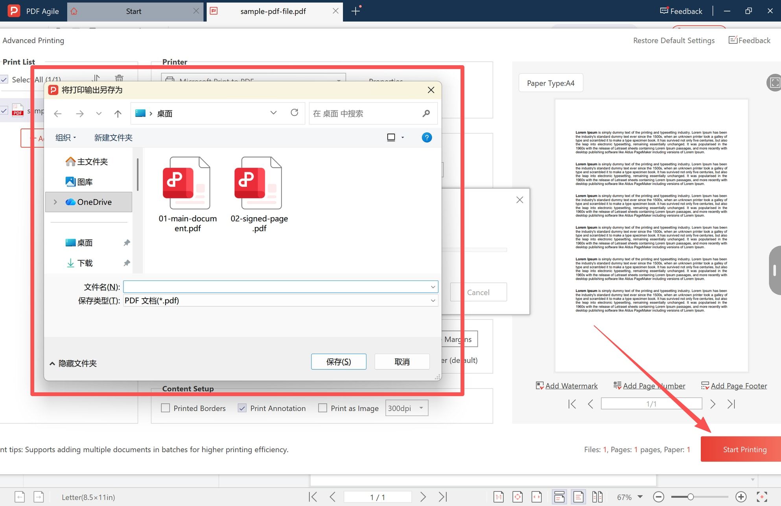Click the Start tab home icon
Viewport: 781px width, 506px height.
coord(74,11)
